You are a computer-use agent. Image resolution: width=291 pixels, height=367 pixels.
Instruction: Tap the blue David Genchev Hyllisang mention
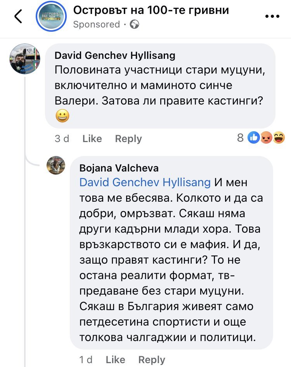click(x=145, y=182)
